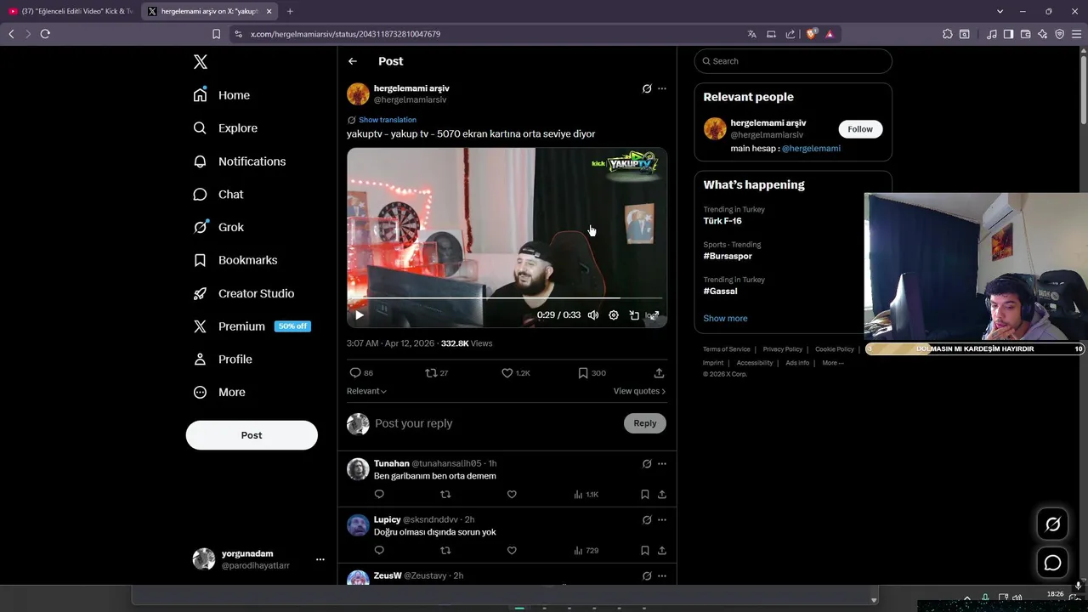
Task: Seek on the video progress bar
Action: coord(507,298)
